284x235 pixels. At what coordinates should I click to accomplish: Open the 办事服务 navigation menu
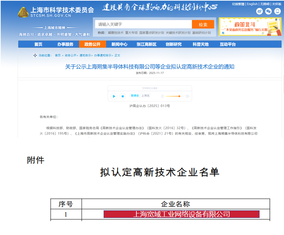click(65, 44)
